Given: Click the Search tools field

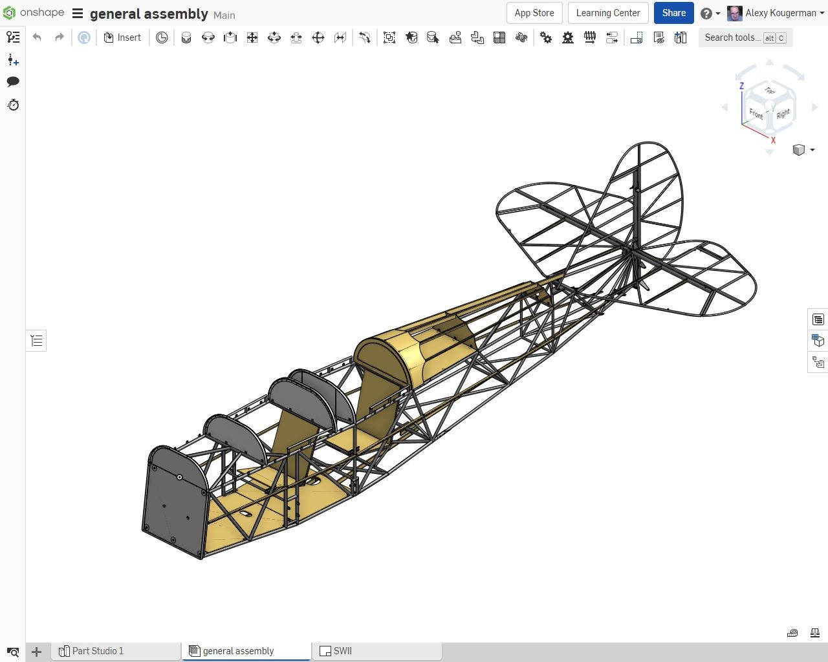Looking at the screenshot, I should tap(732, 37).
